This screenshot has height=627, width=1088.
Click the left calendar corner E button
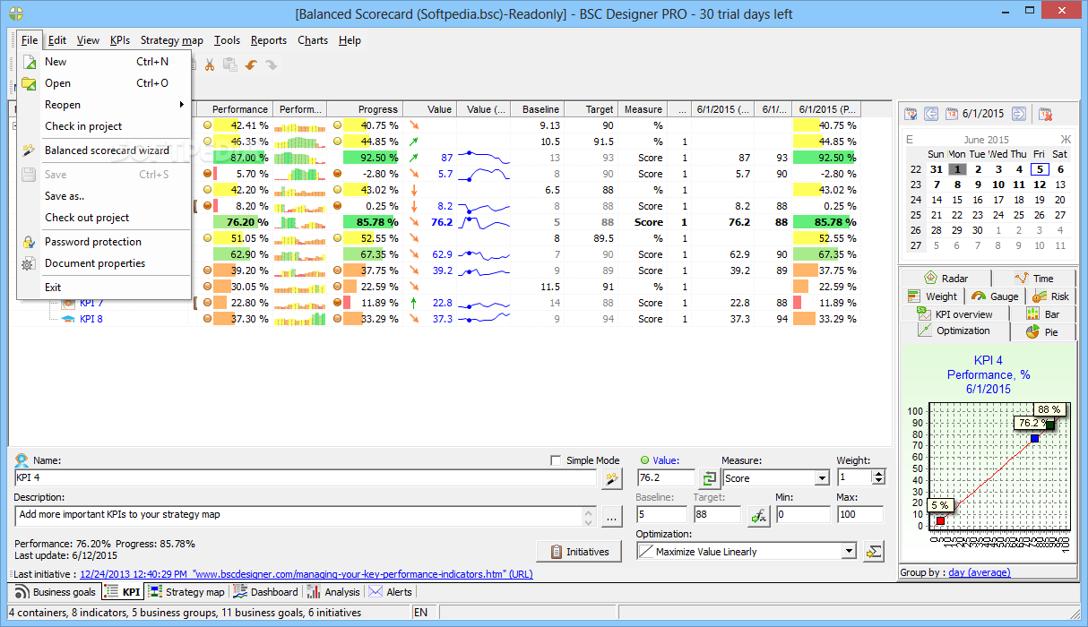pyautogui.click(x=910, y=140)
